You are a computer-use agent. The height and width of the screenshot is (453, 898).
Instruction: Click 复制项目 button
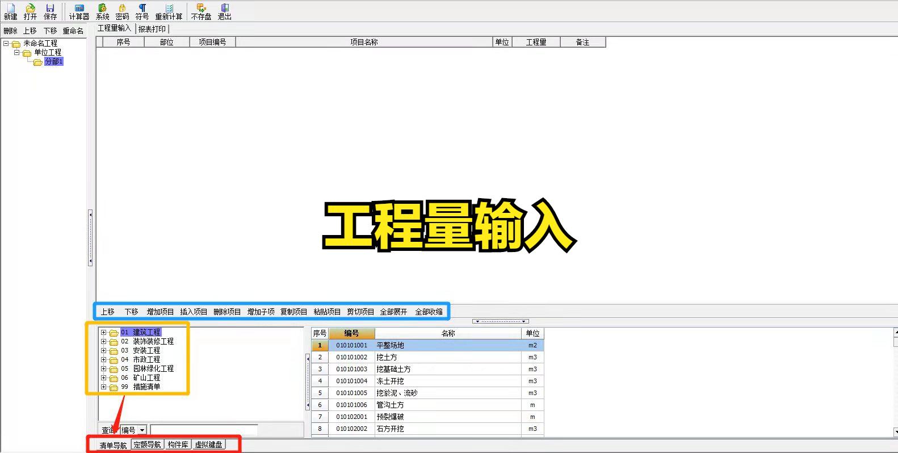[293, 312]
